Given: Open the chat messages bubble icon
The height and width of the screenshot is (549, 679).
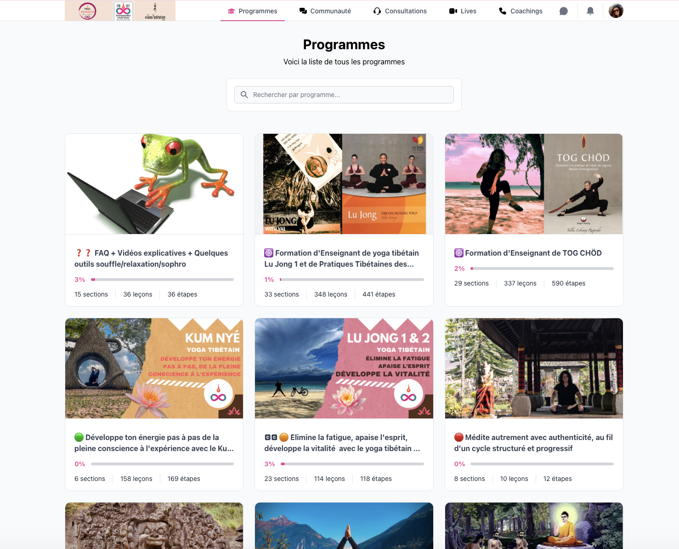Looking at the screenshot, I should pyautogui.click(x=563, y=11).
